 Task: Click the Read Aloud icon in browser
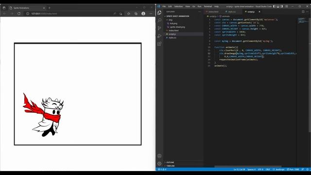click(x=115, y=14)
